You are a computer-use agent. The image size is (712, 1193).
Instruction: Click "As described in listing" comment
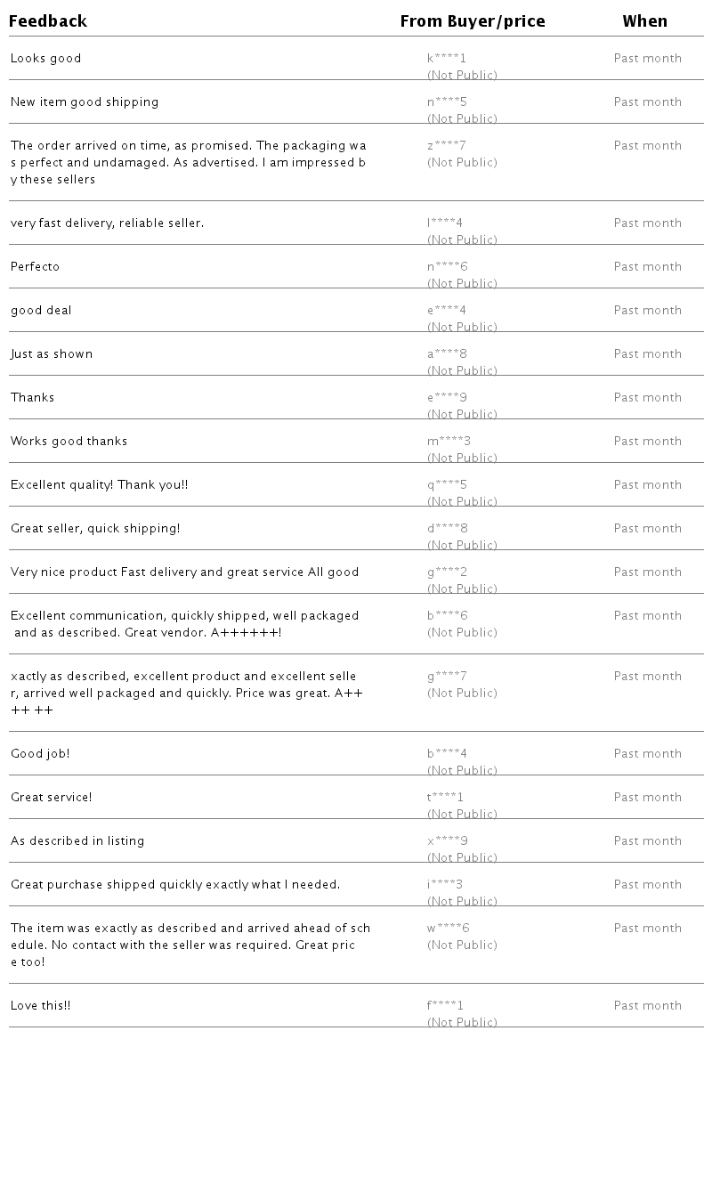[77, 841]
